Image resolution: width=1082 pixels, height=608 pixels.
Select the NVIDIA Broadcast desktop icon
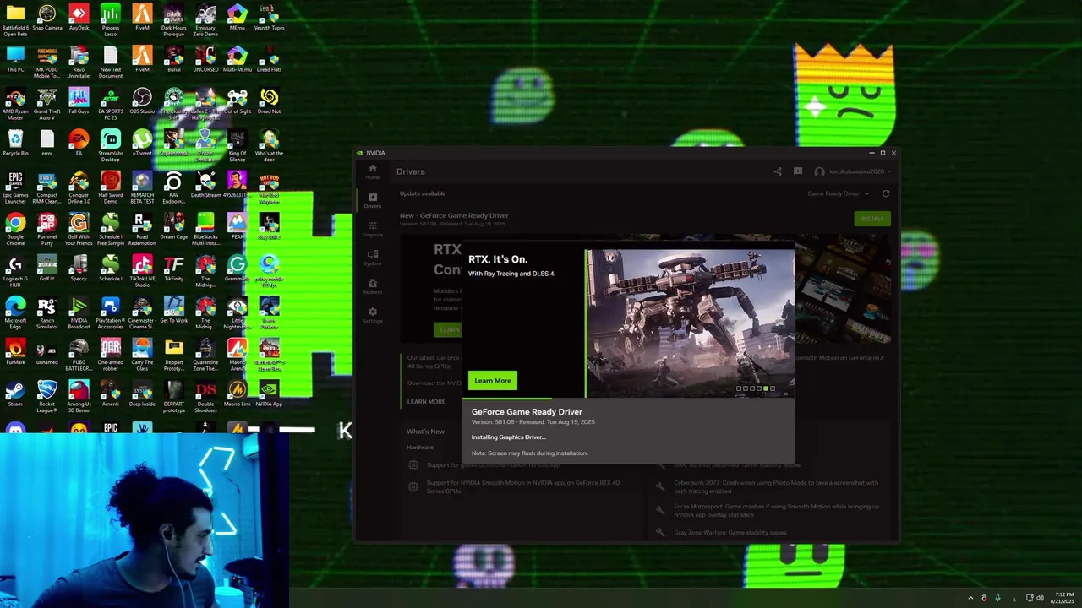pyautogui.click(x=79, y=313)
